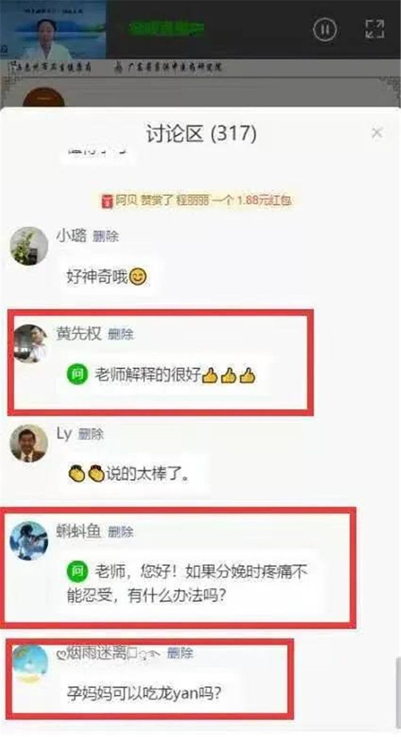The image size is (401, 737).
Task: Delete 烟雨迷离's comment
Action: (x=180, y=653)
